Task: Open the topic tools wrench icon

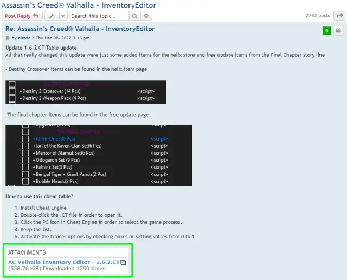Action: 52,16
